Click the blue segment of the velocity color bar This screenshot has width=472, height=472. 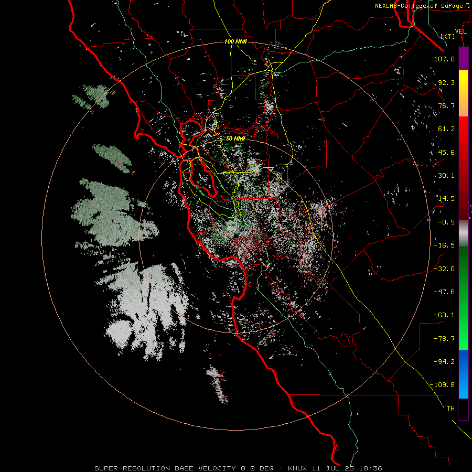(463, 374)
